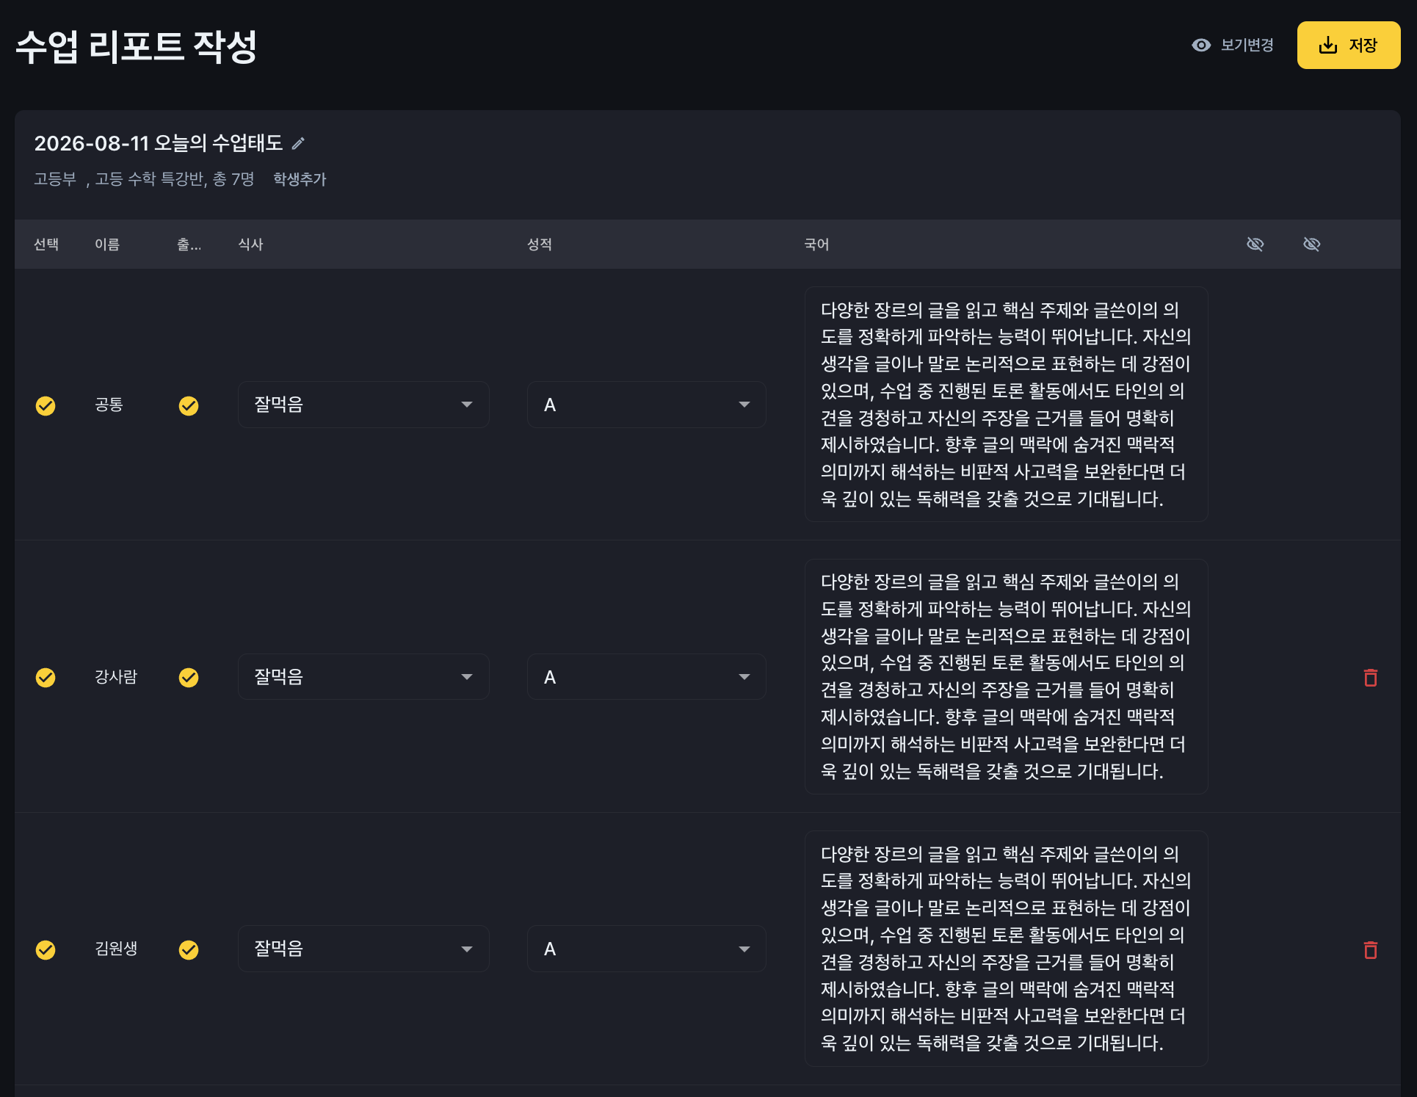Click the pencil edit icon beside report title
Image resolution: width=1417 pixels, height=1097 pixels.
click(298, 144)
